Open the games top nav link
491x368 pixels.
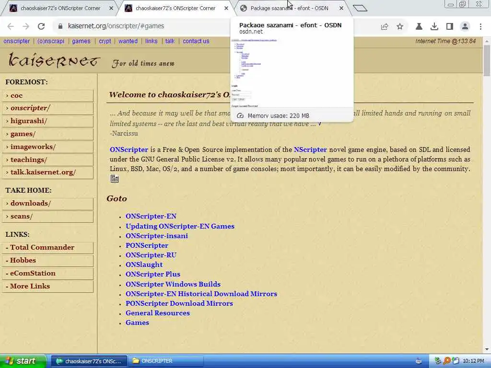point(81,41)
